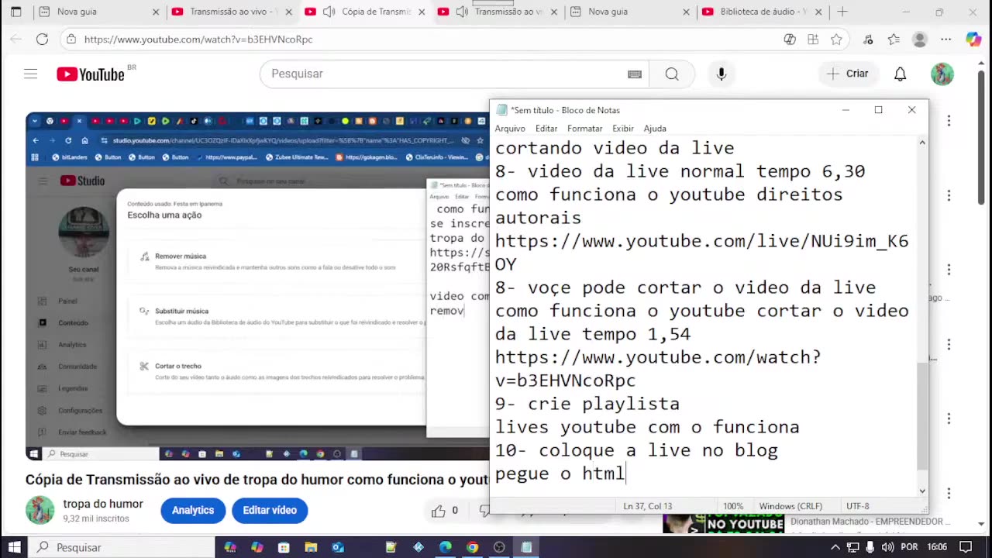Viewport: 992px width, 558px height.
Task: Add page to favorites star icon
Action: click(x=836, y=39)
